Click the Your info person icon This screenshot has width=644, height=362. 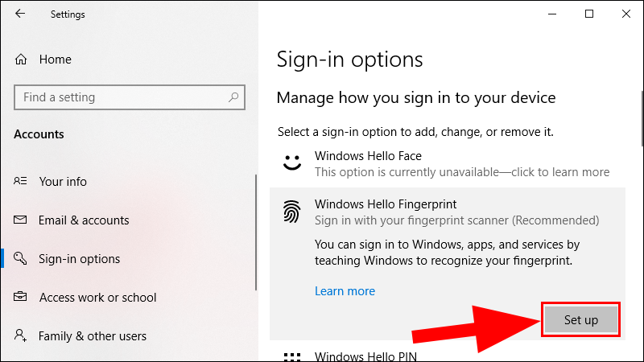point(22,182)
